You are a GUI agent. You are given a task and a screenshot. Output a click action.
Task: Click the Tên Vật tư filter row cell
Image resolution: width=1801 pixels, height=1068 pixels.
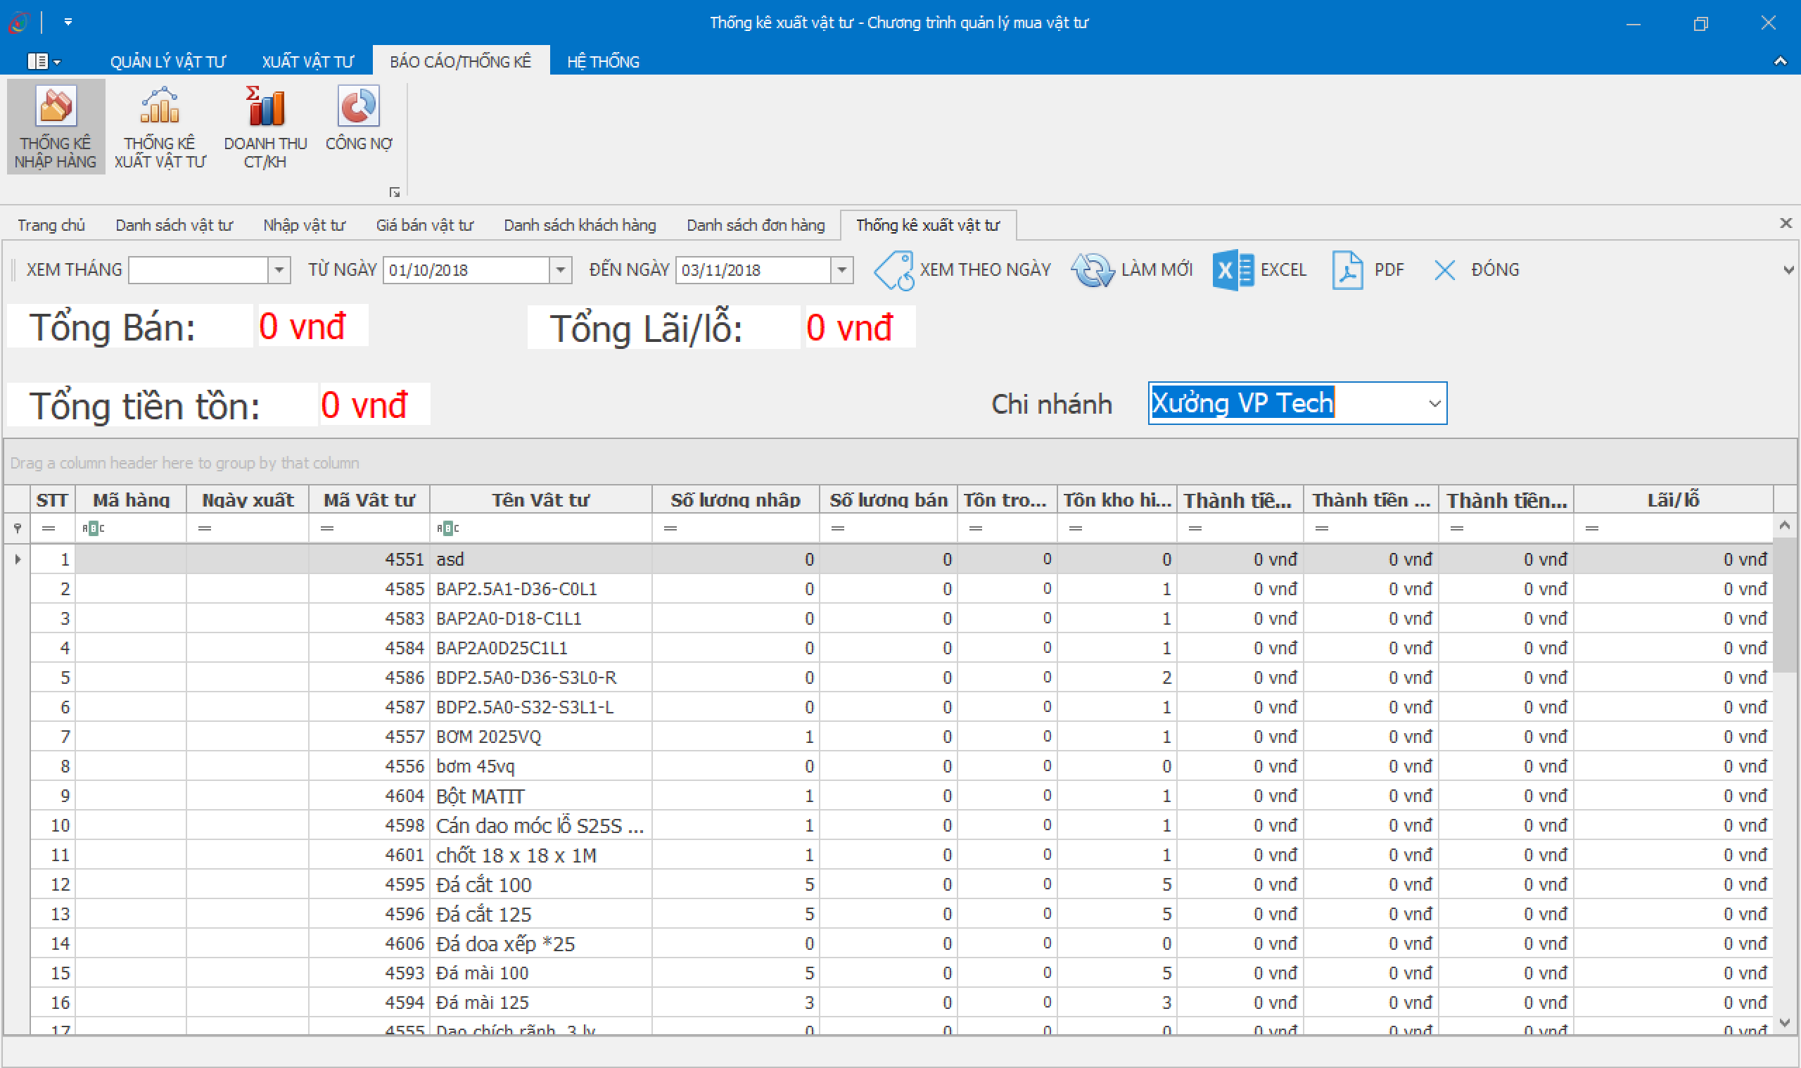coord(547,528)
